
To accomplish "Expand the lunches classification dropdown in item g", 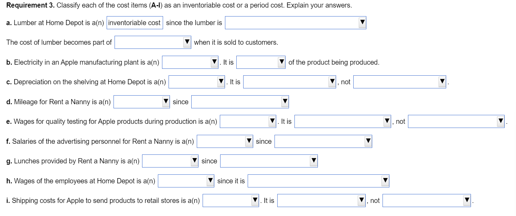I will [x=194, y=161].
